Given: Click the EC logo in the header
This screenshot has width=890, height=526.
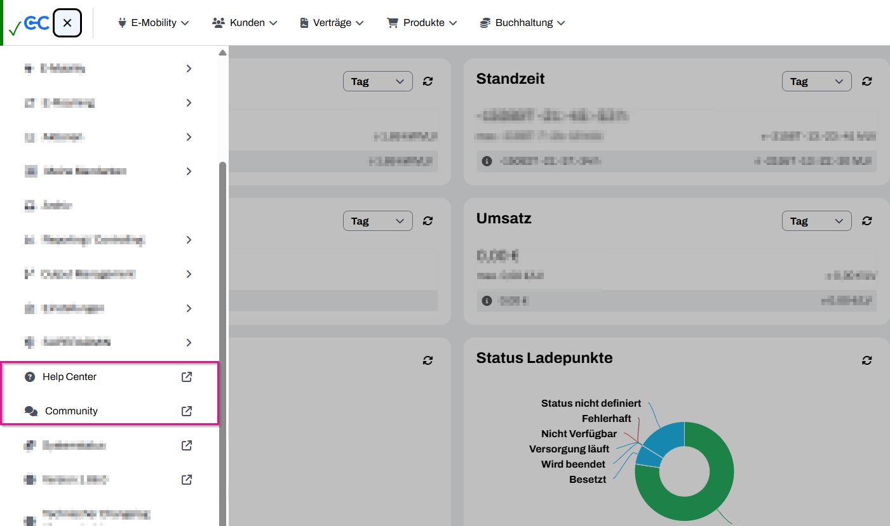Looking at the screenshot, I should click(36, 23).
